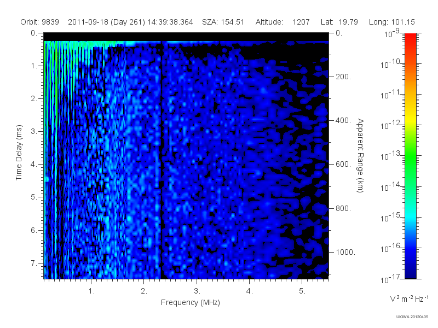Click the red top of the color bar
The width and height of the screenshot is (438, 328).
pyautogui.click(x=411, y=39)
